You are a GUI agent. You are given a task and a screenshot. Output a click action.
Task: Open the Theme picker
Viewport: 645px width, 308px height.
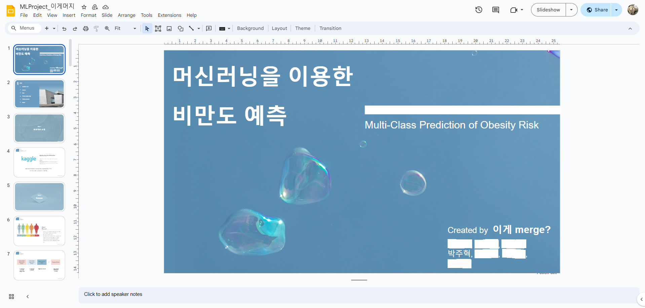tap(302, 28)
